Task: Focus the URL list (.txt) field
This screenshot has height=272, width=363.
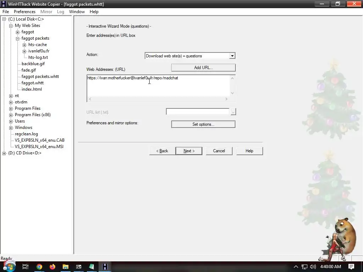Action: [198, 112]
